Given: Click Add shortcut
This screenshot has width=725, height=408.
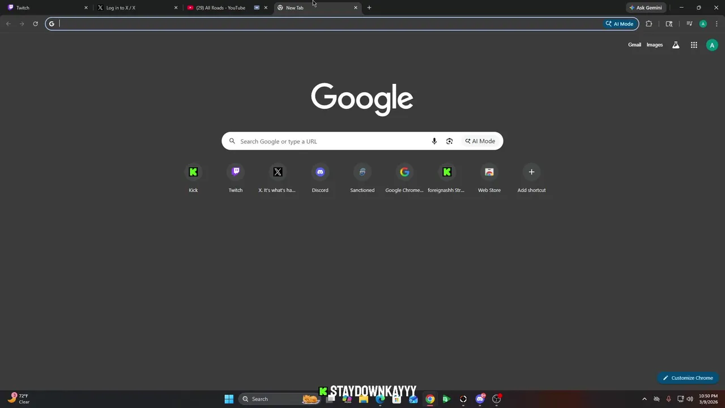Looking at the screenshot, I should tap(531, 178).
